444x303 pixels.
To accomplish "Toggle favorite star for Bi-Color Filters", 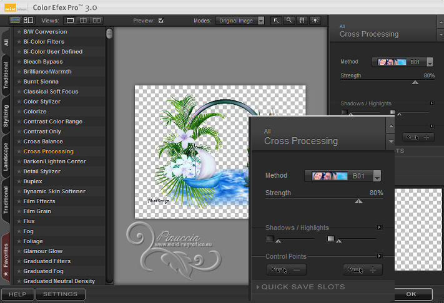I will point(19,42).
